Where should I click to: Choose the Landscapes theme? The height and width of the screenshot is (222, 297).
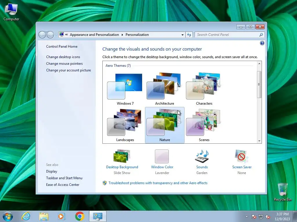click(x=125, y=125)
